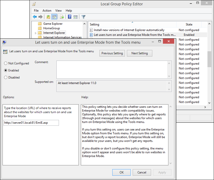Click the settings list vertical scrollbar thumb

(209, 59)
